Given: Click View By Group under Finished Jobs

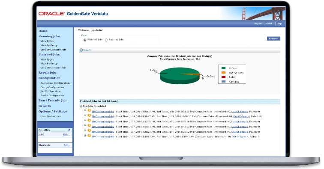Looking at the screenshot, I should (x=49, y=64).
